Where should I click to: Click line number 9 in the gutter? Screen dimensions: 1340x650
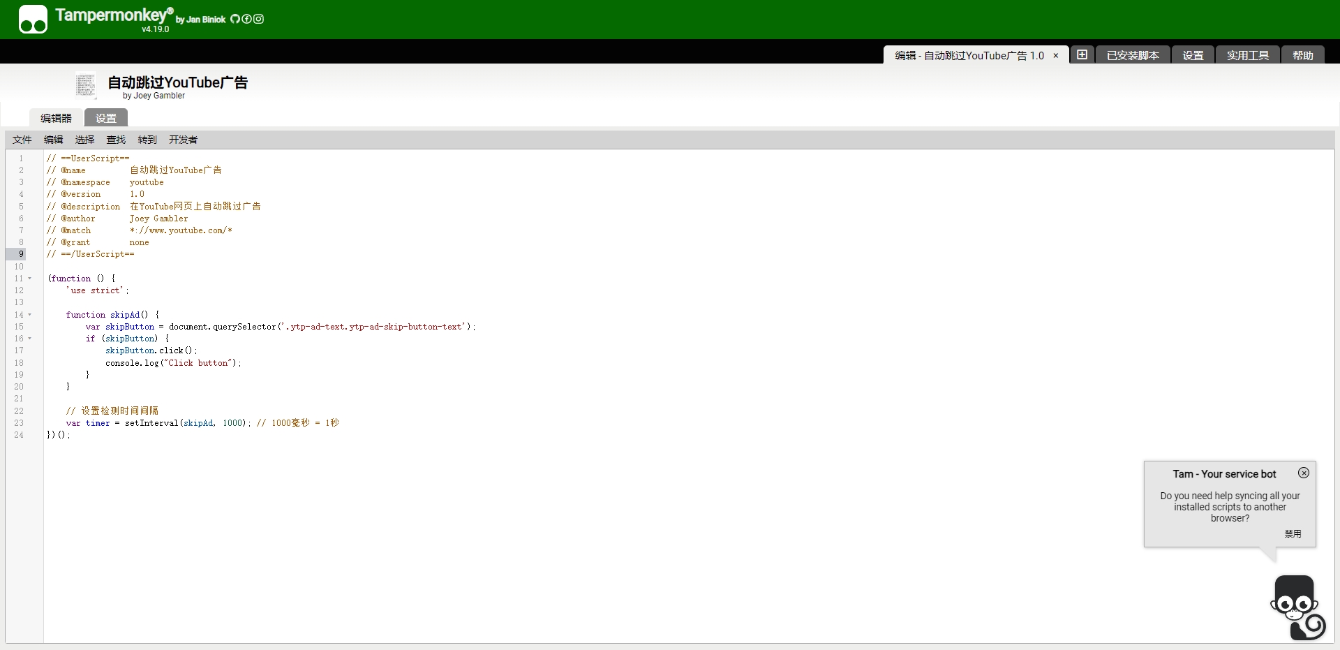click(21, 254)
